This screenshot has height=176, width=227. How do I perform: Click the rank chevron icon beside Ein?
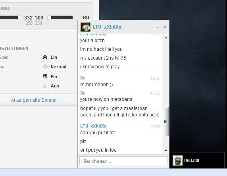45,57
